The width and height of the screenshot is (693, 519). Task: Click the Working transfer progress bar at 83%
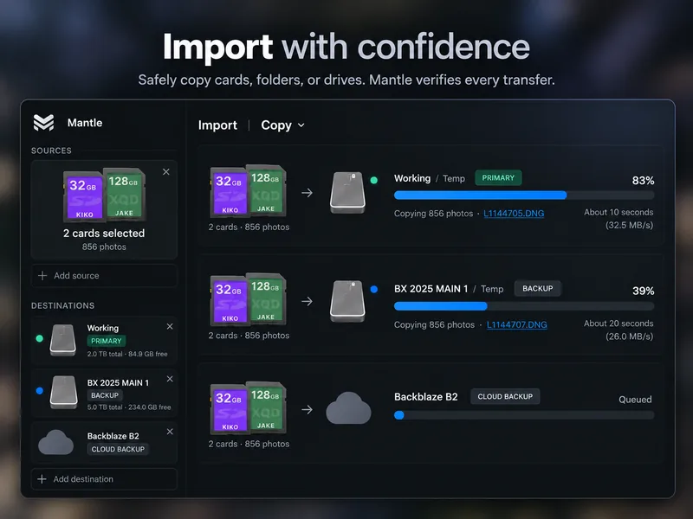[524, 195]
